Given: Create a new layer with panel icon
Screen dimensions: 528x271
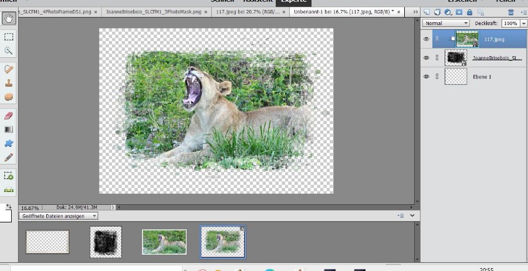Looking at the screenshot, I should click(427, 12).
